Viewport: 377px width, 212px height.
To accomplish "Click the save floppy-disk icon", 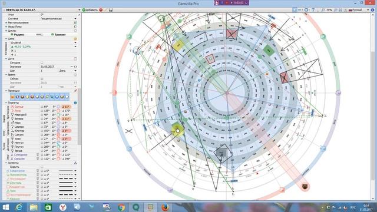I will tap(111, 10).
